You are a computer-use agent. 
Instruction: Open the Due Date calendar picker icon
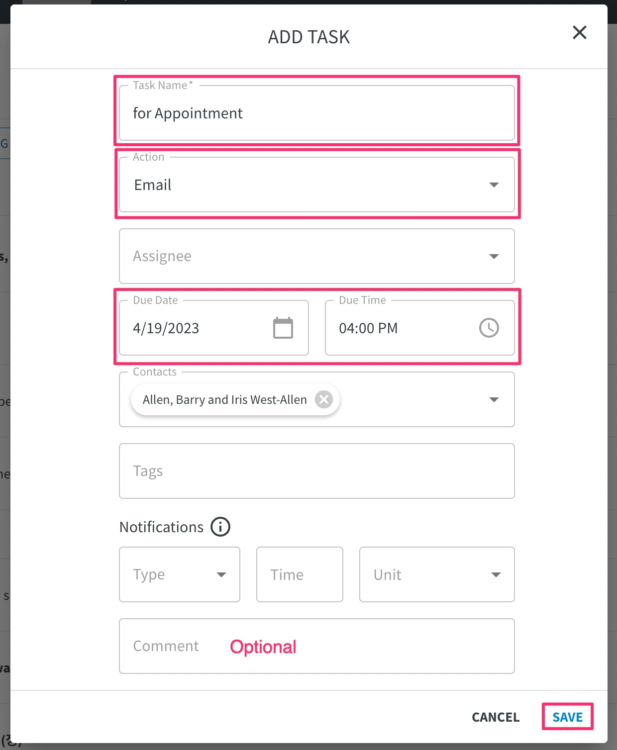(283, 328)
